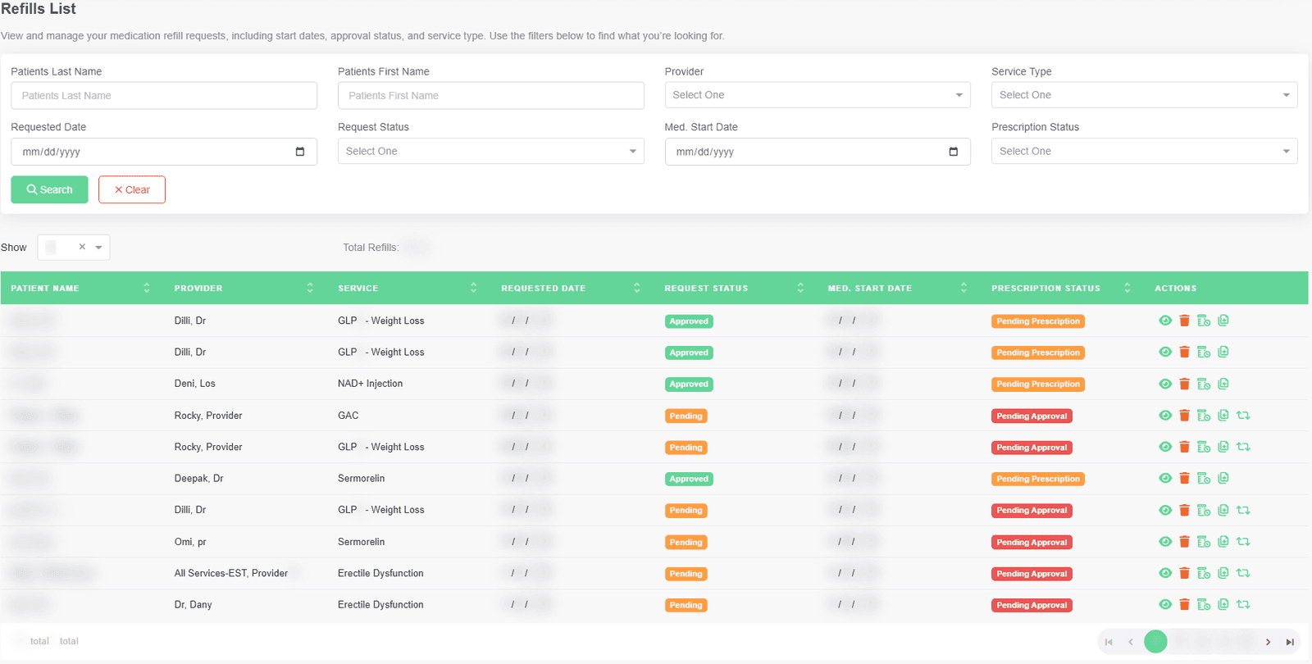Go to the last page of results
This screenshot has width=1312, height=664.
tap(1289, 642)
